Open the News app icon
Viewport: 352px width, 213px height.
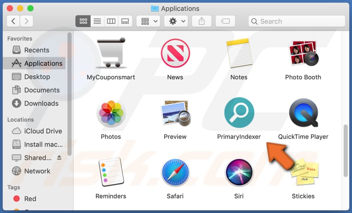pos(175,54)
